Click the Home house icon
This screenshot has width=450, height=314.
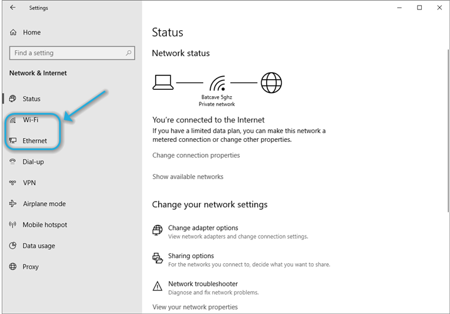click(x=13, y=32)
